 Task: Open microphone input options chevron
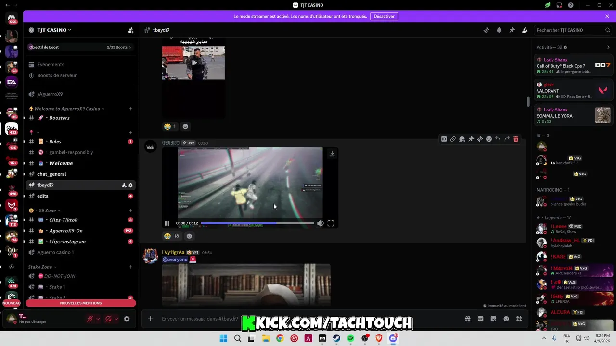pyautogui.click(x=98, y=319)
